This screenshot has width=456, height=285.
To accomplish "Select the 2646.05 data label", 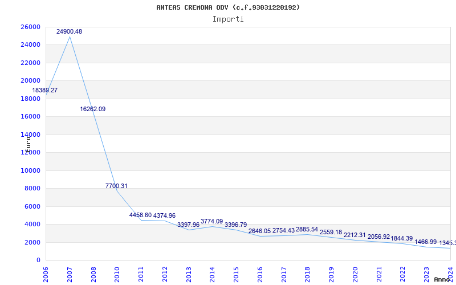I will (x=259, y=231).
